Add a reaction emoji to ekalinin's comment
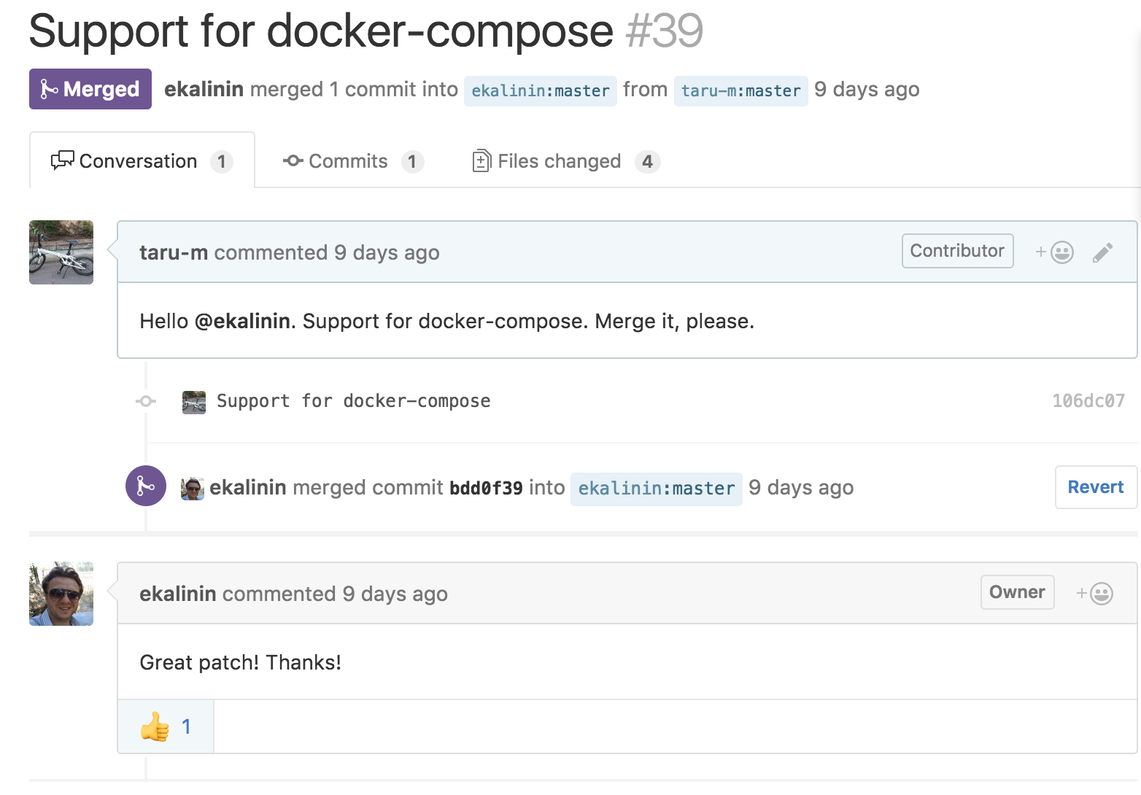The image size is (1141, 795). pos(1094,594)
